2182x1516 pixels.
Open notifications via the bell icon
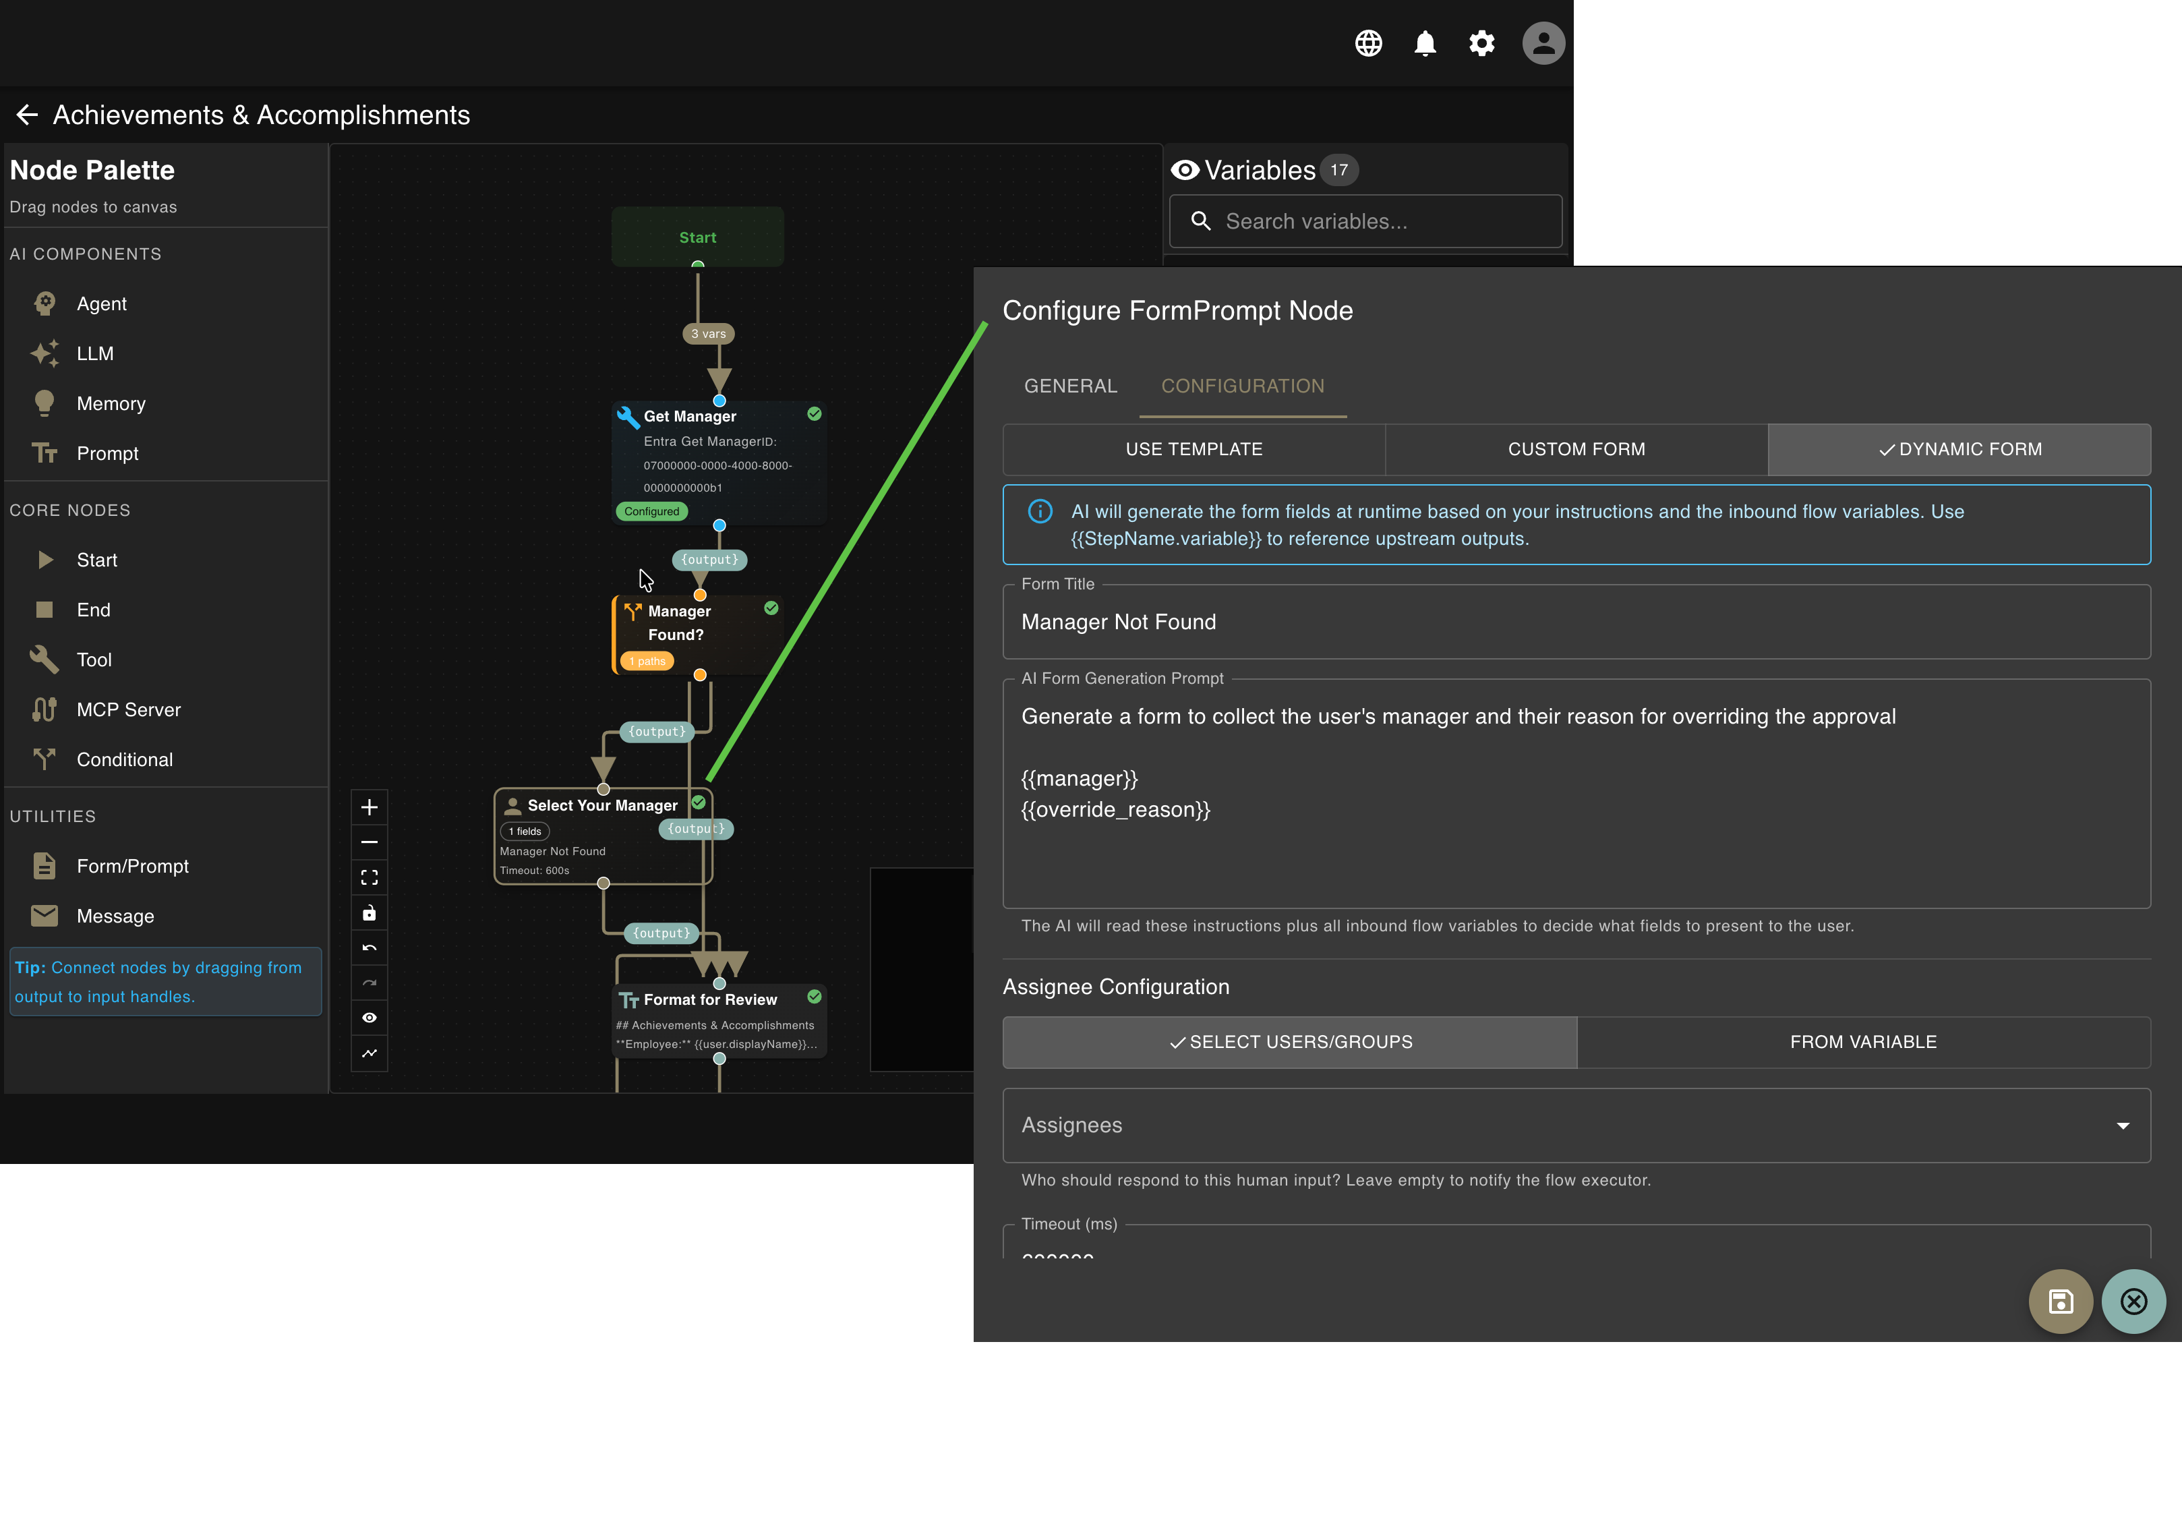coord(1426,42)
